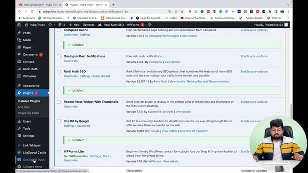This screenshot has height=173, width=308.
Task: Open Media in the sidebar
Action: pyautogui.click(x=27, y=40)
